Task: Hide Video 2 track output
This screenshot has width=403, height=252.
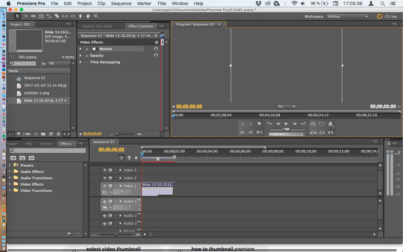Action: [x=105, y=178]
